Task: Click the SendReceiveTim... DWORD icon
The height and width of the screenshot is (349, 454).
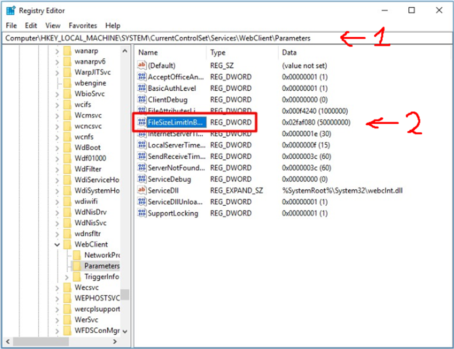Action: tap(142, 156)
